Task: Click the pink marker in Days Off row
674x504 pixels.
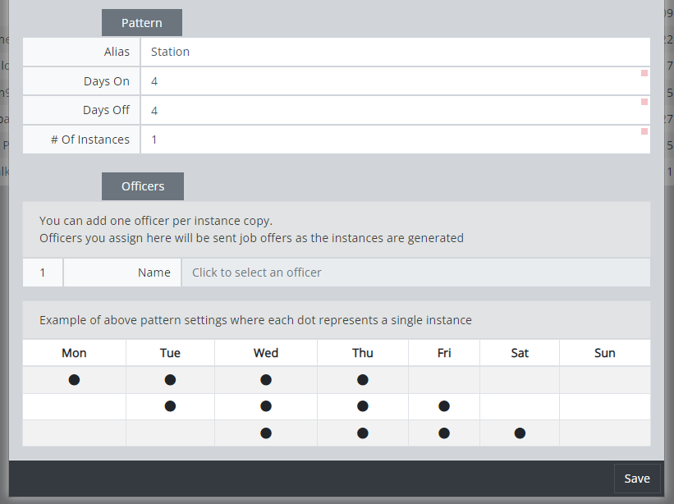Action: coord(644,102)
